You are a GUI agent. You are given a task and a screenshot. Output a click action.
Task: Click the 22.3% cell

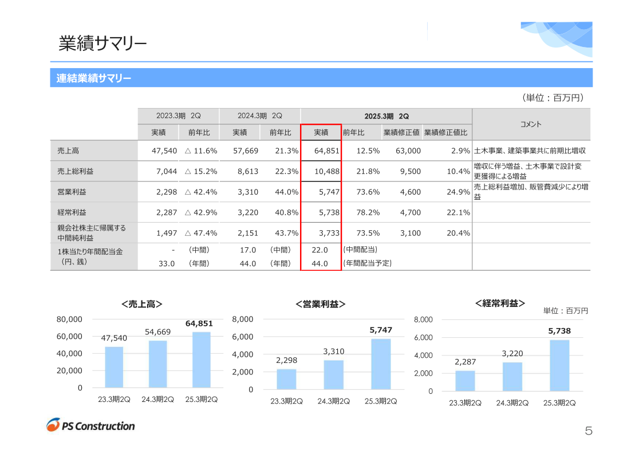coord(287,171)
